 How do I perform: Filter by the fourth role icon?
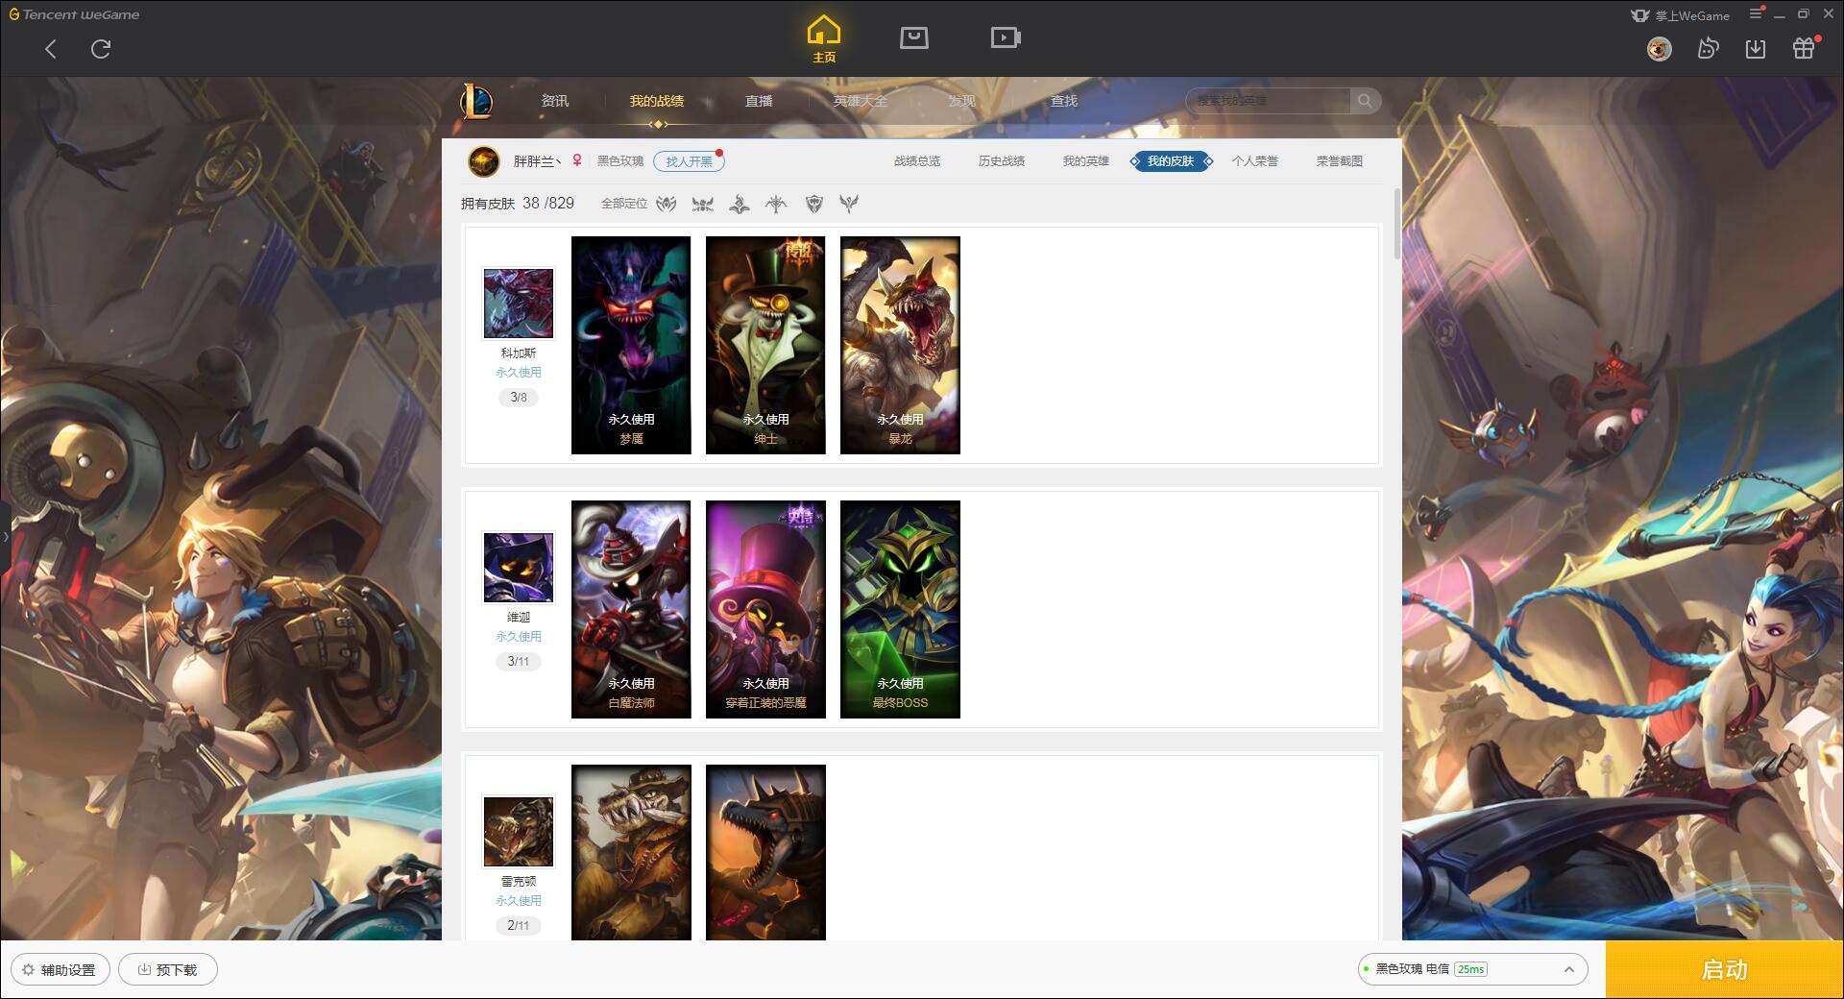coord(776,204)
